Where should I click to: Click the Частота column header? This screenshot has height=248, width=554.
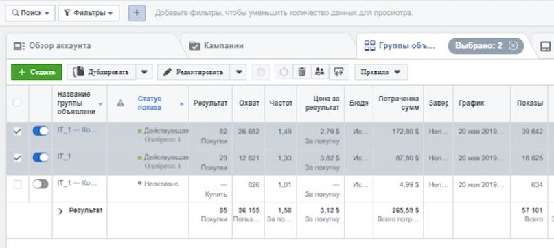click(281, 103)
